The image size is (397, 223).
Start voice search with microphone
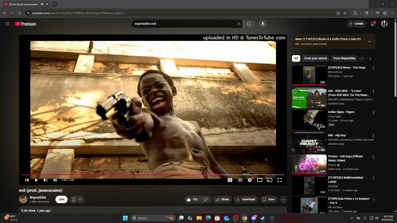tap(263, 24)
